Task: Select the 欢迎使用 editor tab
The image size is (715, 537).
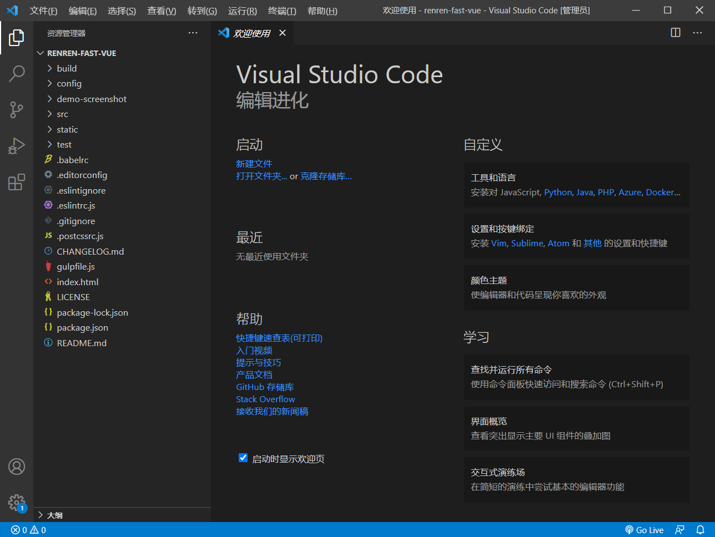Action: [253, 33]
